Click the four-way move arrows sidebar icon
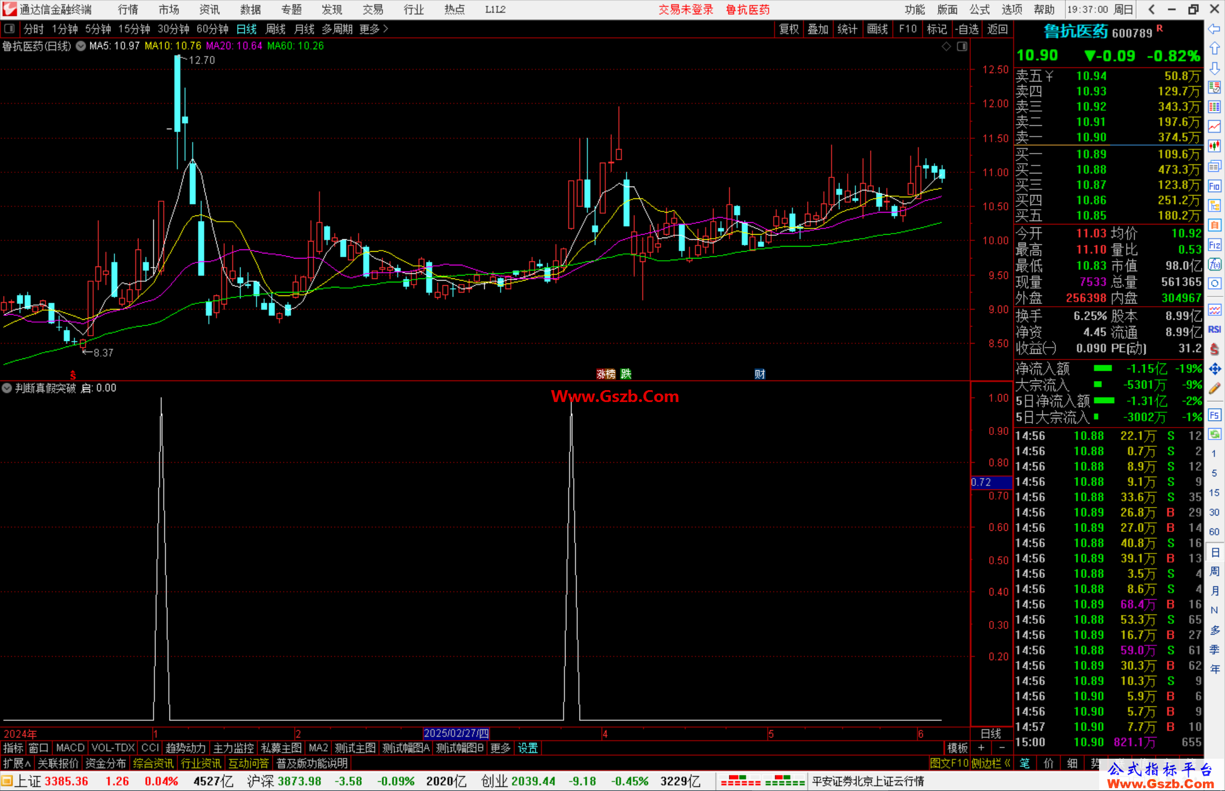 (x=1214, y=369)
